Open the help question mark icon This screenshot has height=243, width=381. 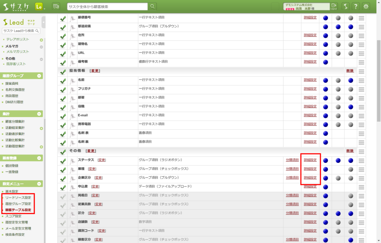pos(355,6)
